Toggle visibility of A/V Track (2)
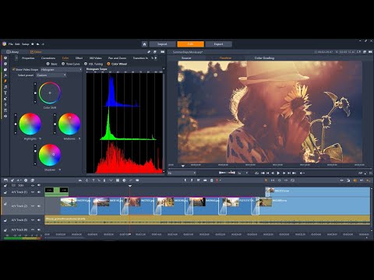The height and width of the screenshot is (280, 374). click(33, 206)
